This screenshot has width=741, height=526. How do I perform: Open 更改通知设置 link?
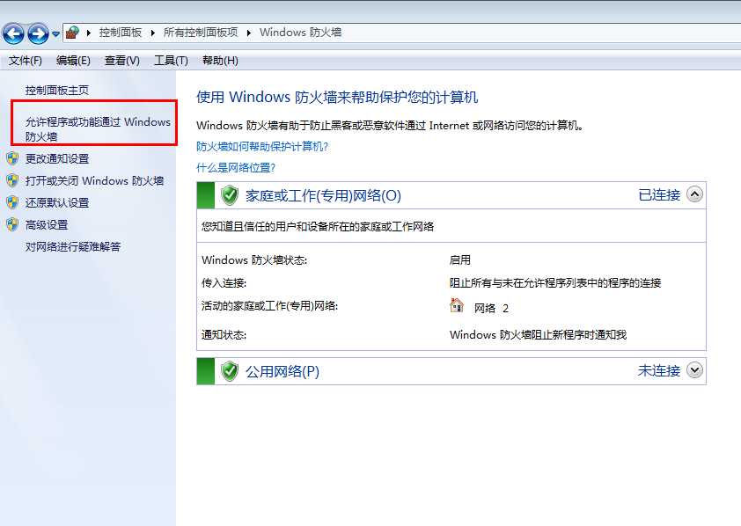[x=56, y=158]
